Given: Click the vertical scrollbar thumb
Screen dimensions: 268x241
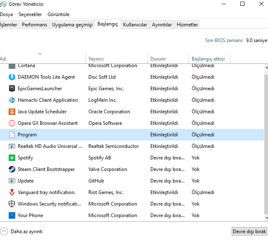Looking at the screenshot, I should click(266, 144).
